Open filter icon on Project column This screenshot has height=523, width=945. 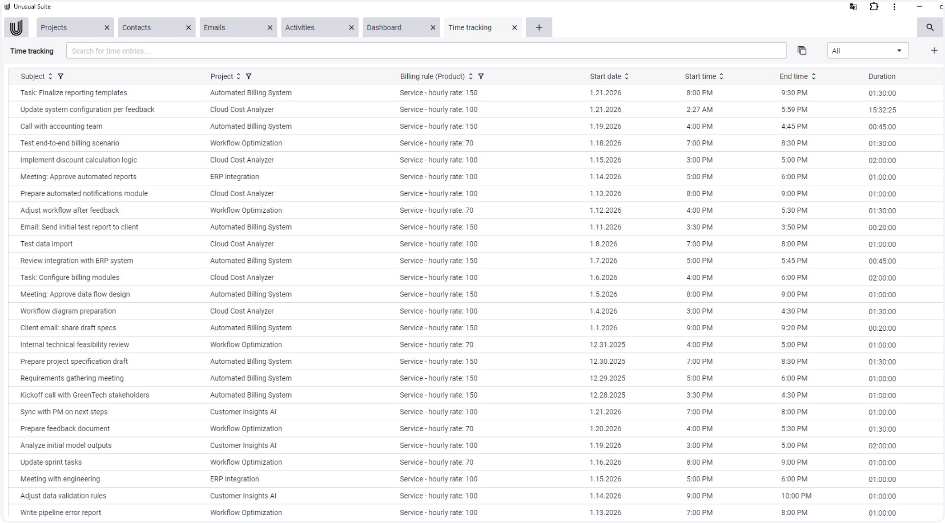tap(248, 76)
